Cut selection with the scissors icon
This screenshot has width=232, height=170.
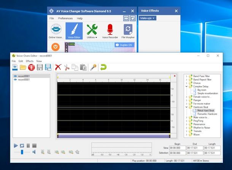pos(67,67)
